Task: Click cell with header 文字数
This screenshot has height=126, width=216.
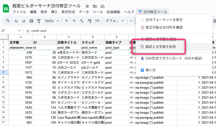Action: pyautogui.click(x=21, y=42)
